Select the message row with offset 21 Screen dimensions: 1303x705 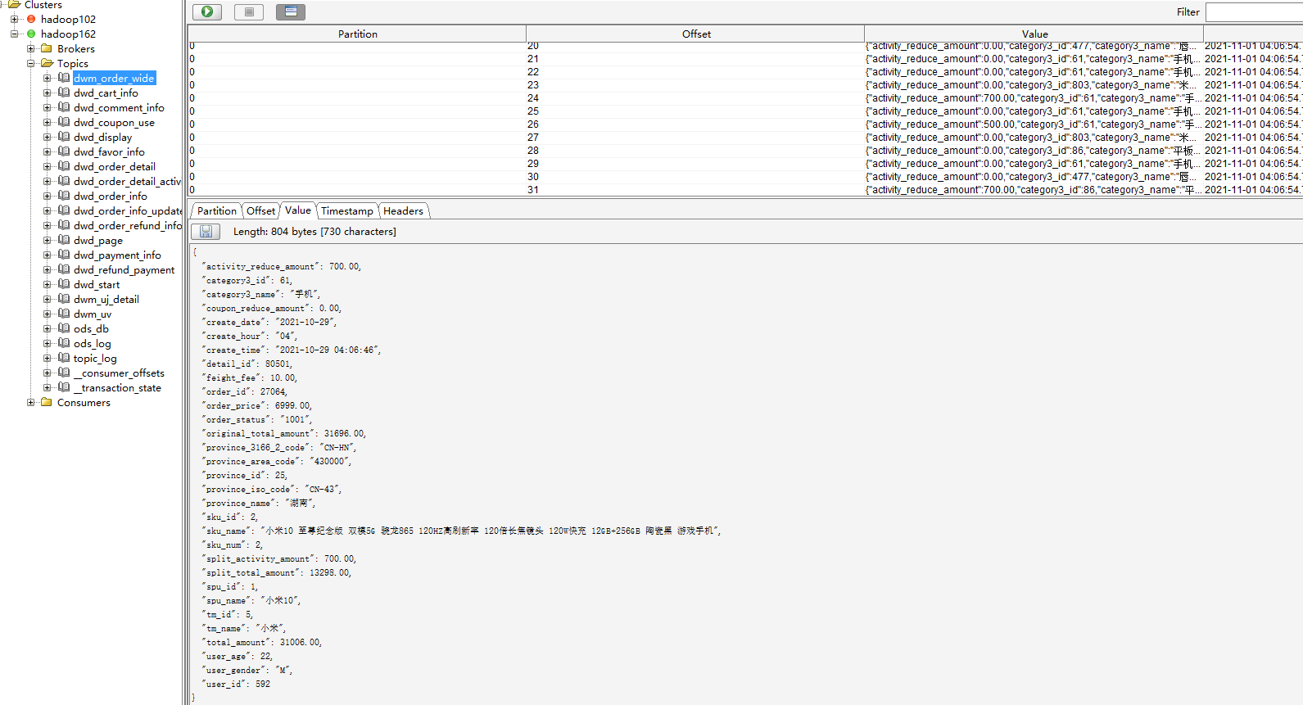(x=745, y=59)
